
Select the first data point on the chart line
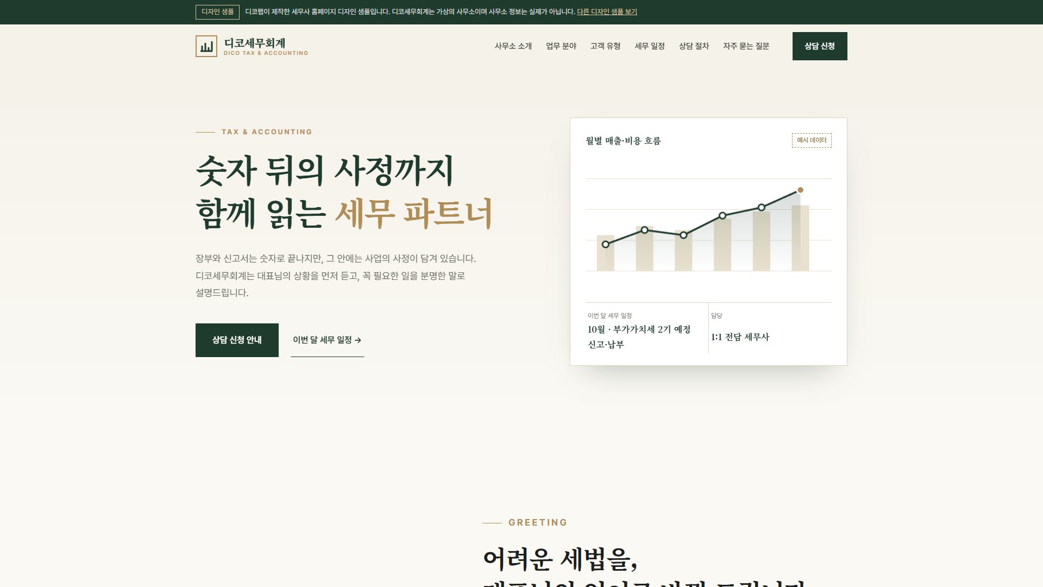click(606, 245)
